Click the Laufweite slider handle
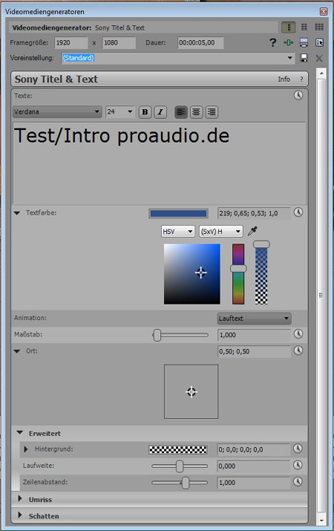The height and width of the screenshot is (531, 334). point(180,466)
